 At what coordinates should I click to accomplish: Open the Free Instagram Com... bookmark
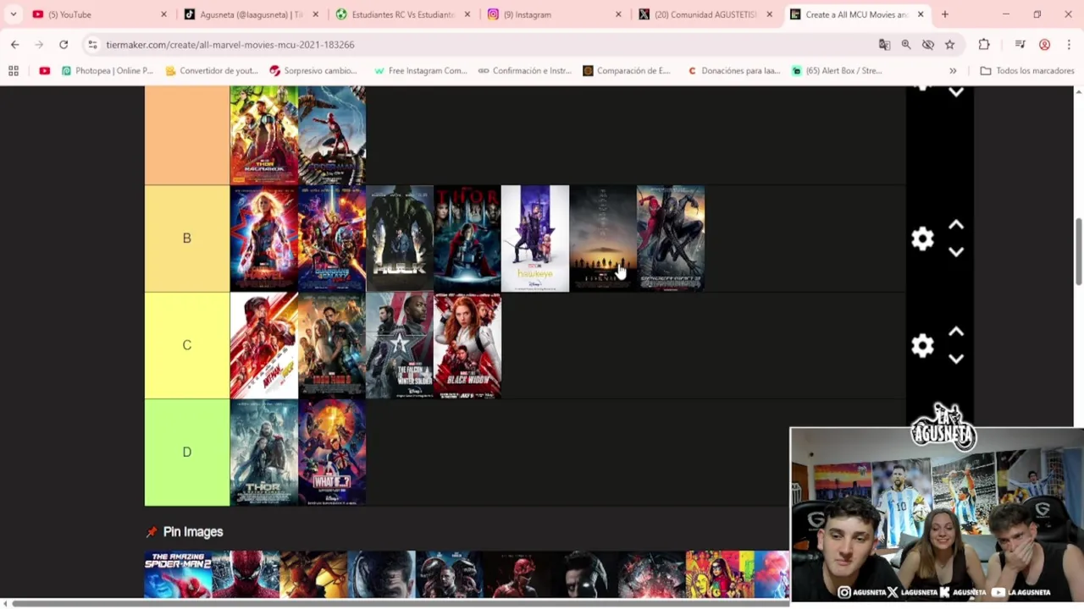pyautogui.click(x=420, y=71)
